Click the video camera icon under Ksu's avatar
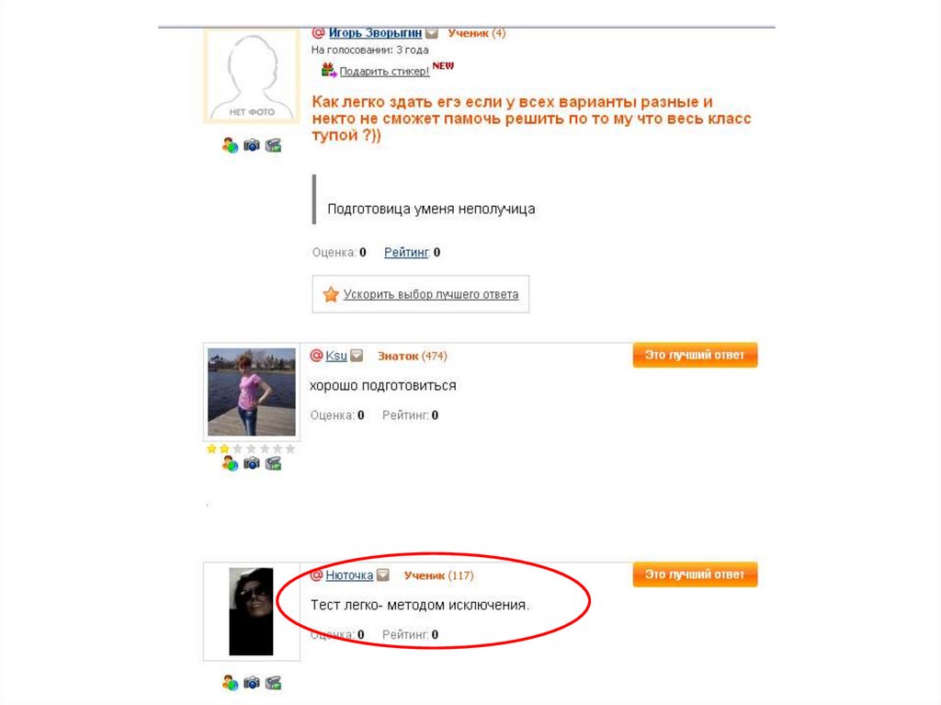 273,463
